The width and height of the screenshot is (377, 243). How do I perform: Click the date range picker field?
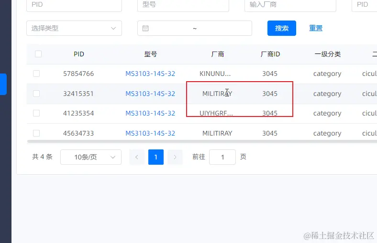click(x=195, y=28)
